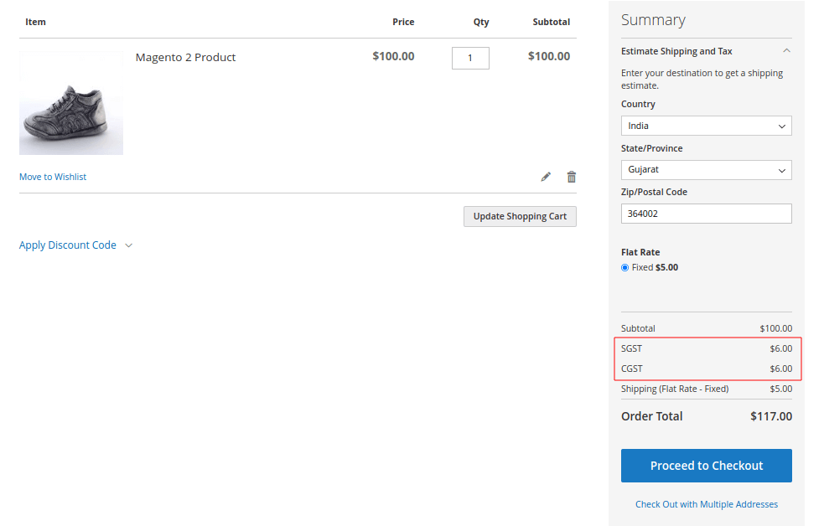Click the highlighted SGST tax row
The height and width of the screenshot is (531, 824).
[x=707, y=348]
